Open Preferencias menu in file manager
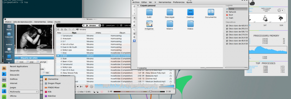The height and width of the screenshot is (99, 291). pyautogui.click(x=179, y=2)
